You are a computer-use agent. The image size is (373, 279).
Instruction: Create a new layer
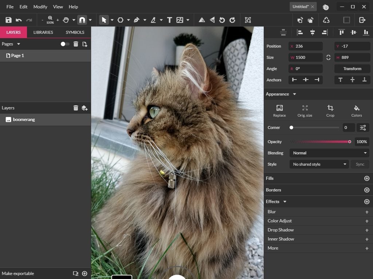point(85,108)
